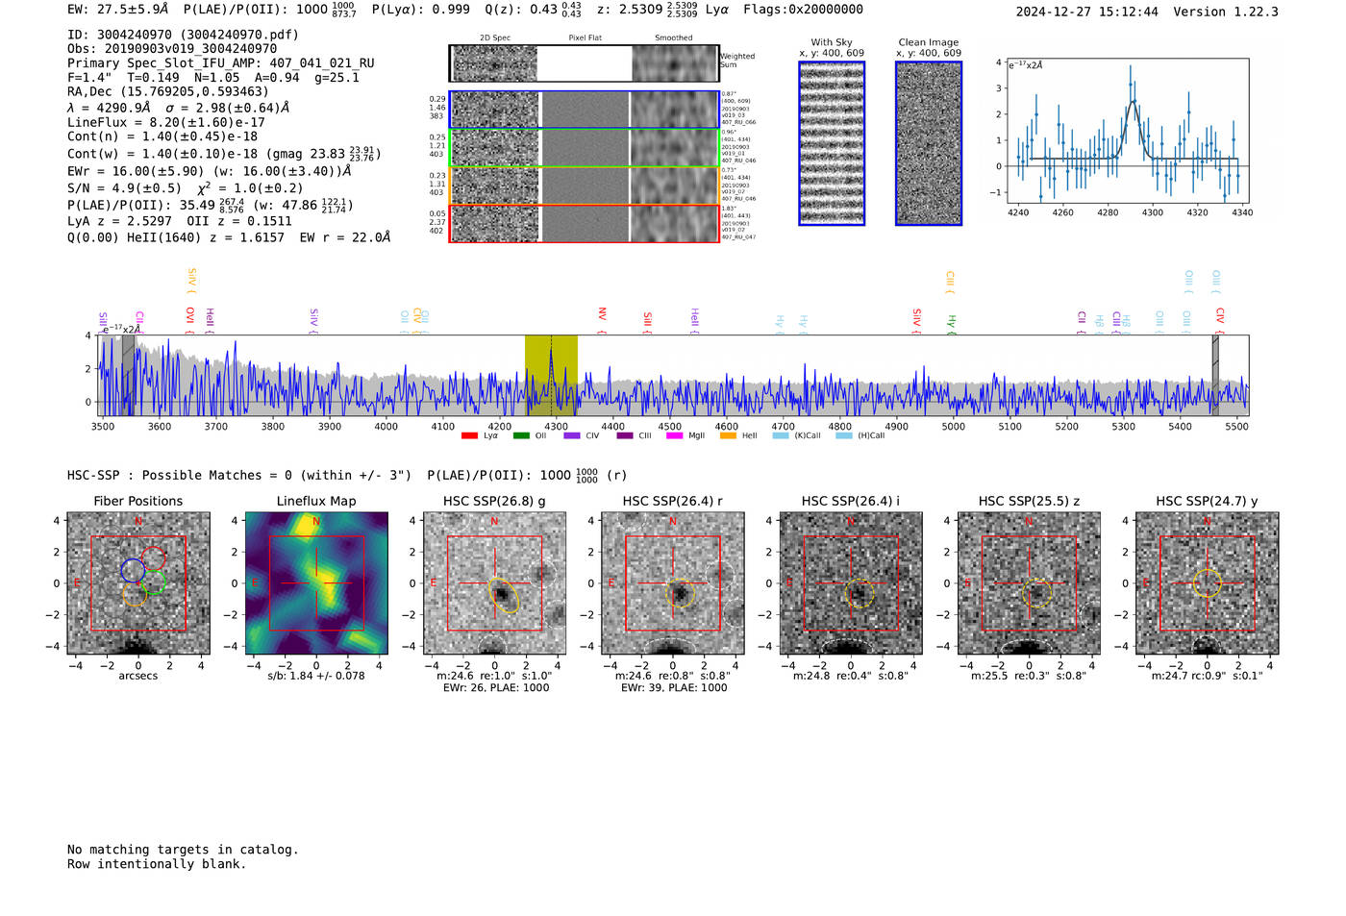
Task: Select the red-bordered 2D spectrum fiber row
Action: [x=584, y=223]
